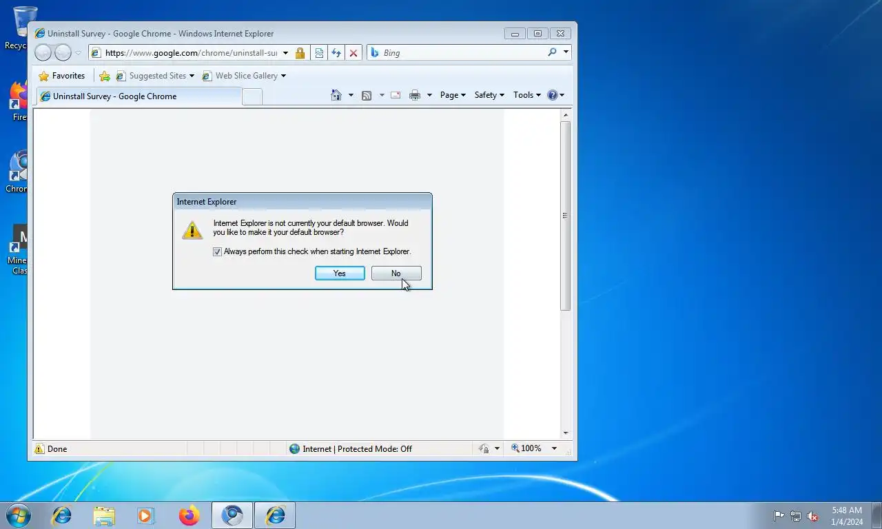
Task: Untick 'Always perform this check' checkbox
Action: pos(217,252)
